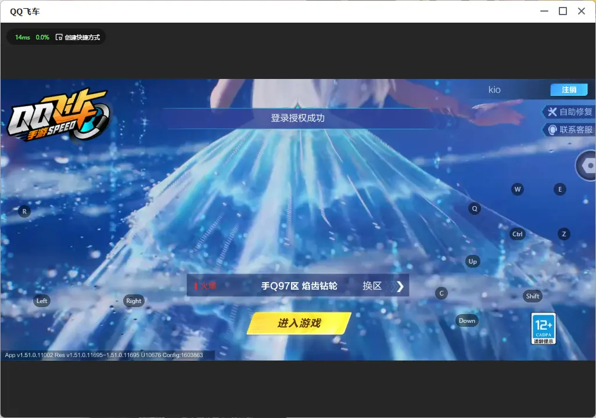596x418 pixels.
Task: Click the W key mapping button
Action: (x=518, y=189)
